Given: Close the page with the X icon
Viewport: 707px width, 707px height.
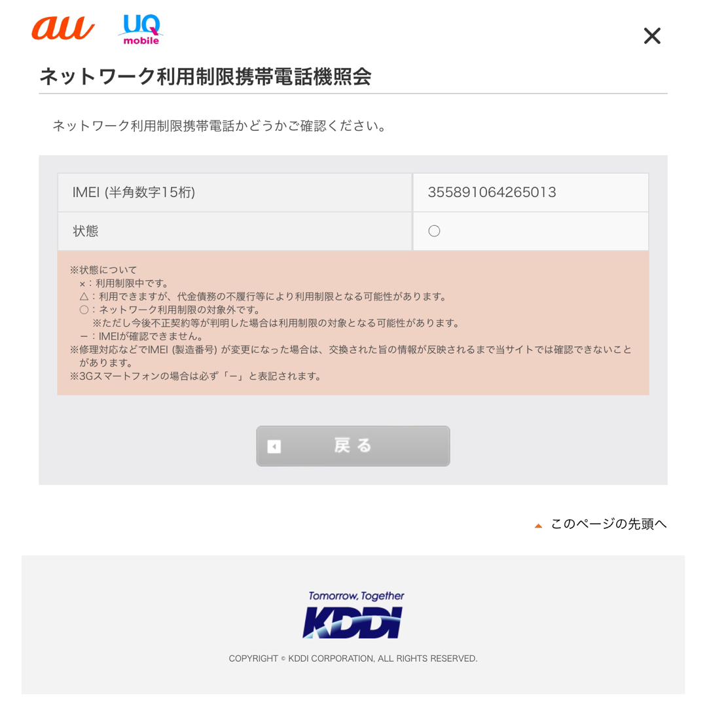Looking at the screenshot, I should tap(652, 35).
